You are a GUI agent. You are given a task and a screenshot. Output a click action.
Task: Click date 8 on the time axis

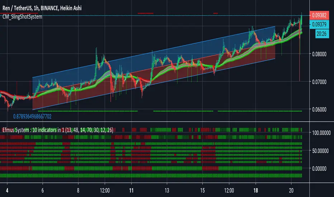click(x=78, y=190)
